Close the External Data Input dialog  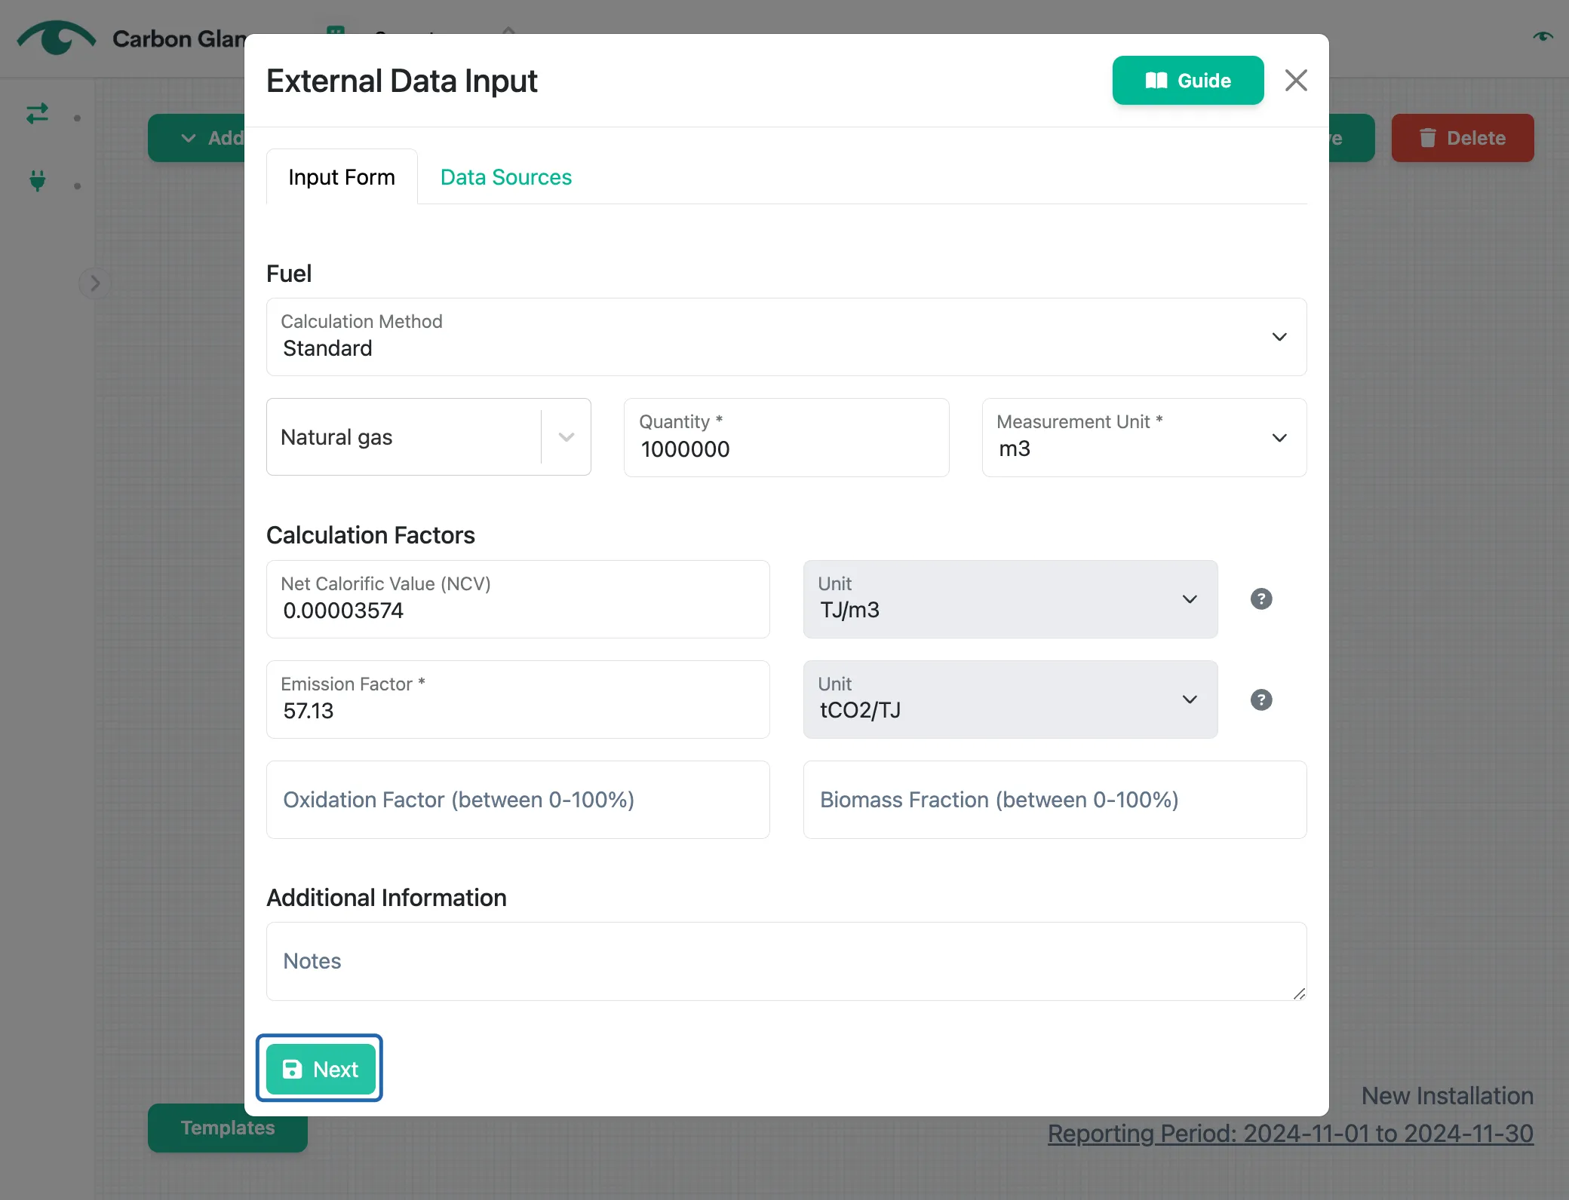tap(1296, 80)
